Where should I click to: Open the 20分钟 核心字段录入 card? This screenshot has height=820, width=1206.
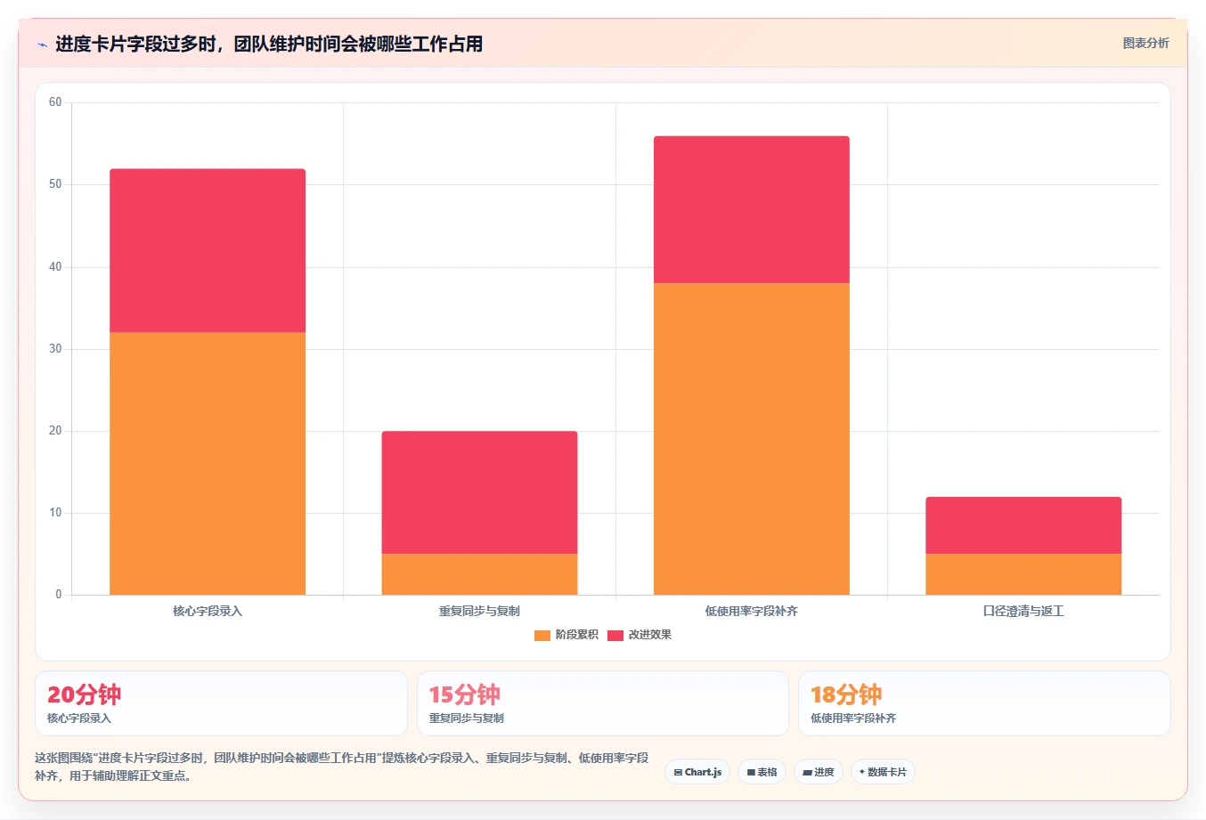coord(221,703)
